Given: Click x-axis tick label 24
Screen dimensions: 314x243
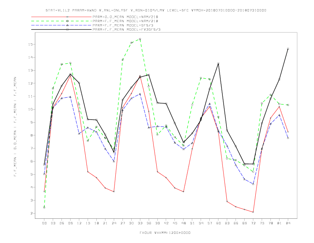Looking at the screenshot, I should click(x=114, y=223).
